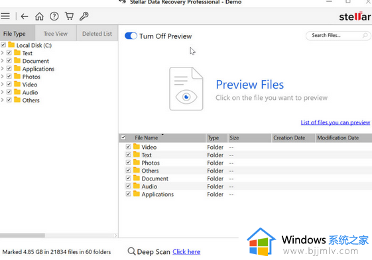This screenshot has height=260, width=372.
Task: Click the Text folder icon in file list
Action: point(137,154)
